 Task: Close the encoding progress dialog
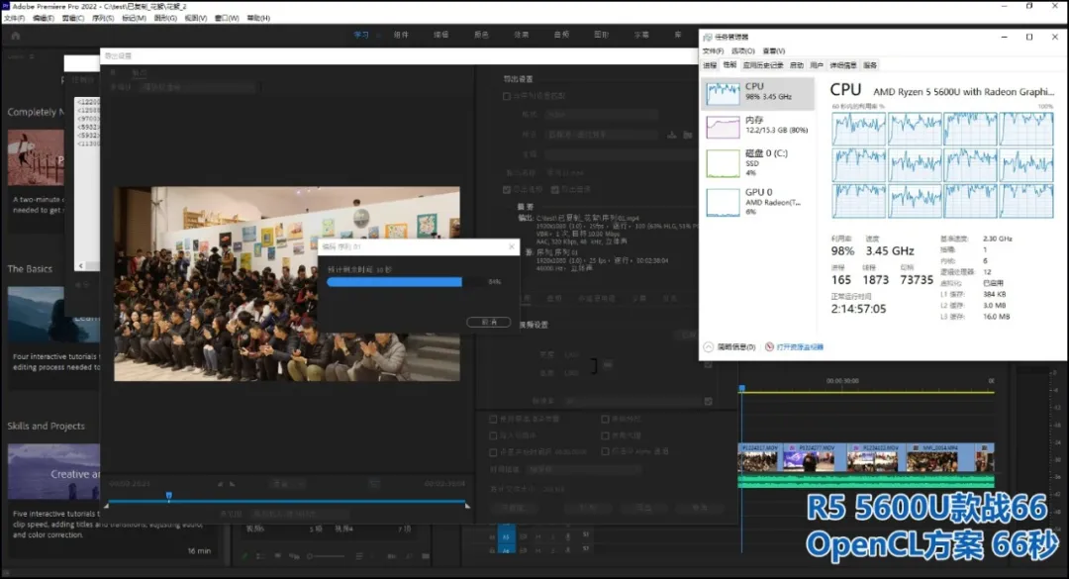[x=512, y=246]
